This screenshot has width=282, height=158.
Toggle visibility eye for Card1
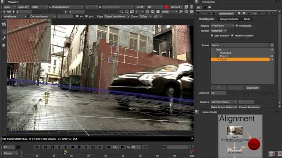tap(272, 59)
